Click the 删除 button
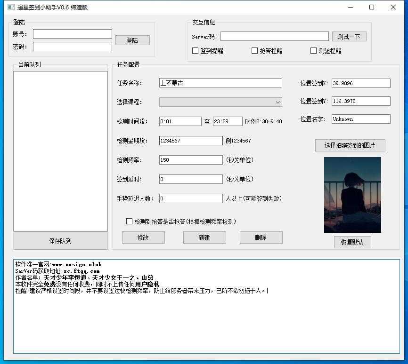 [261, 237]
